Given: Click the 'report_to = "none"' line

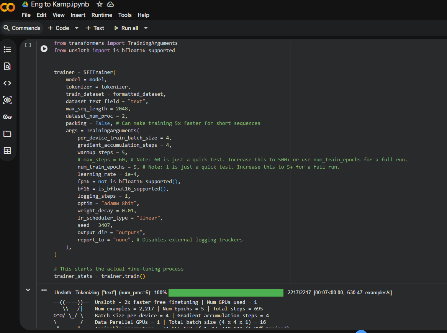Looking at the screenshot, I should (x=160, y=240).
